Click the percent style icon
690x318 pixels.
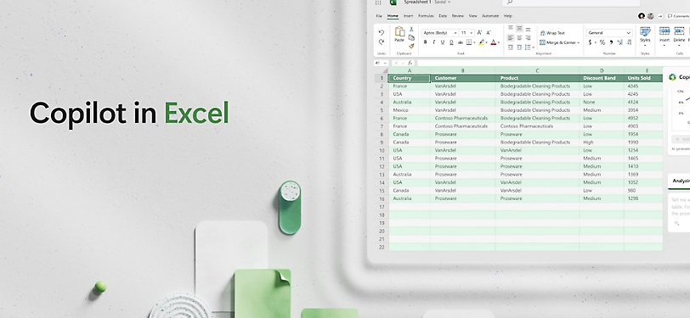coord(602,42)
